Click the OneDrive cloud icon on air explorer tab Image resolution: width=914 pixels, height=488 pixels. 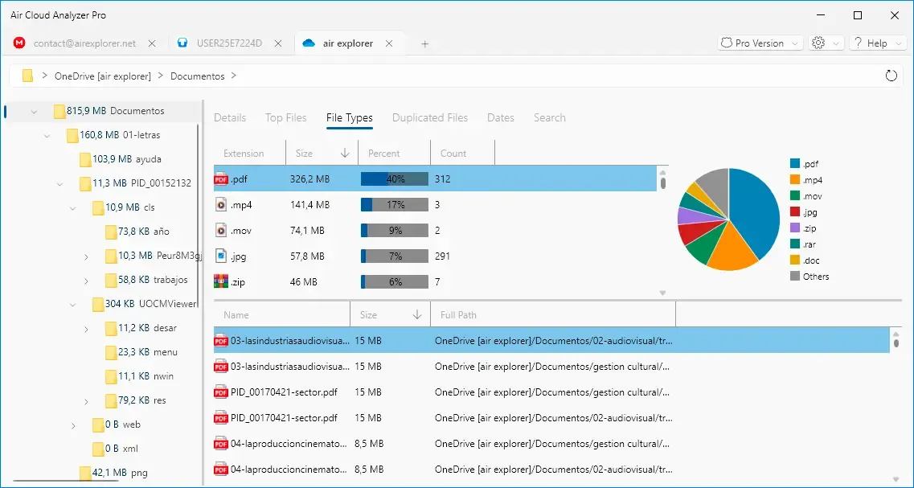point(309,43)
